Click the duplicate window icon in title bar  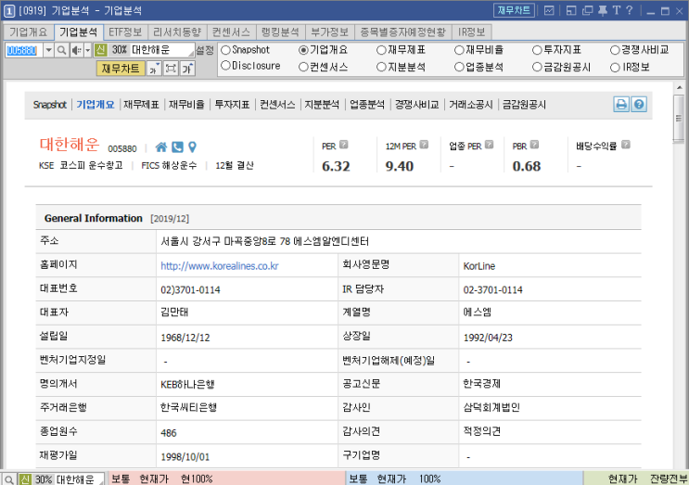pyautogui.click(x=588, y=10)
